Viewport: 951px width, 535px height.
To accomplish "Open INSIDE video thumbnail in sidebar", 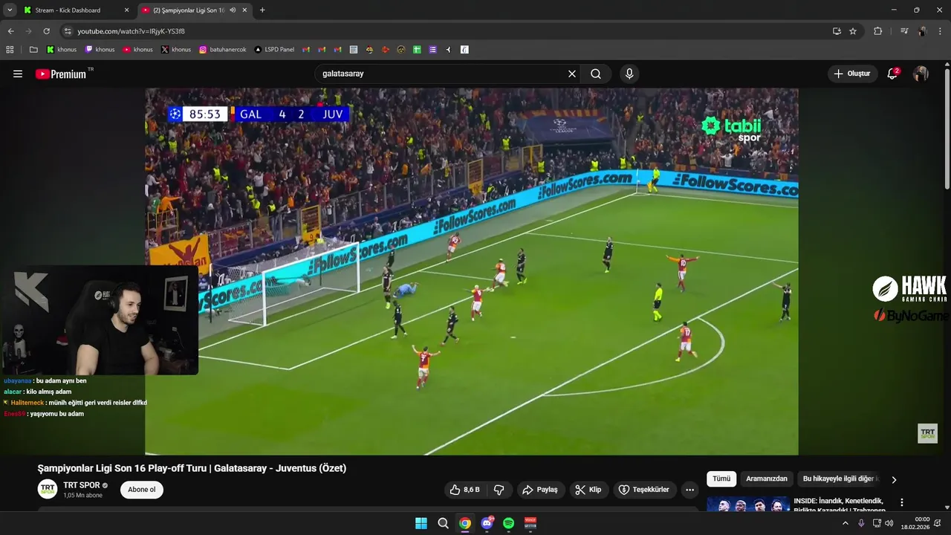I will (x=748, y=505).
